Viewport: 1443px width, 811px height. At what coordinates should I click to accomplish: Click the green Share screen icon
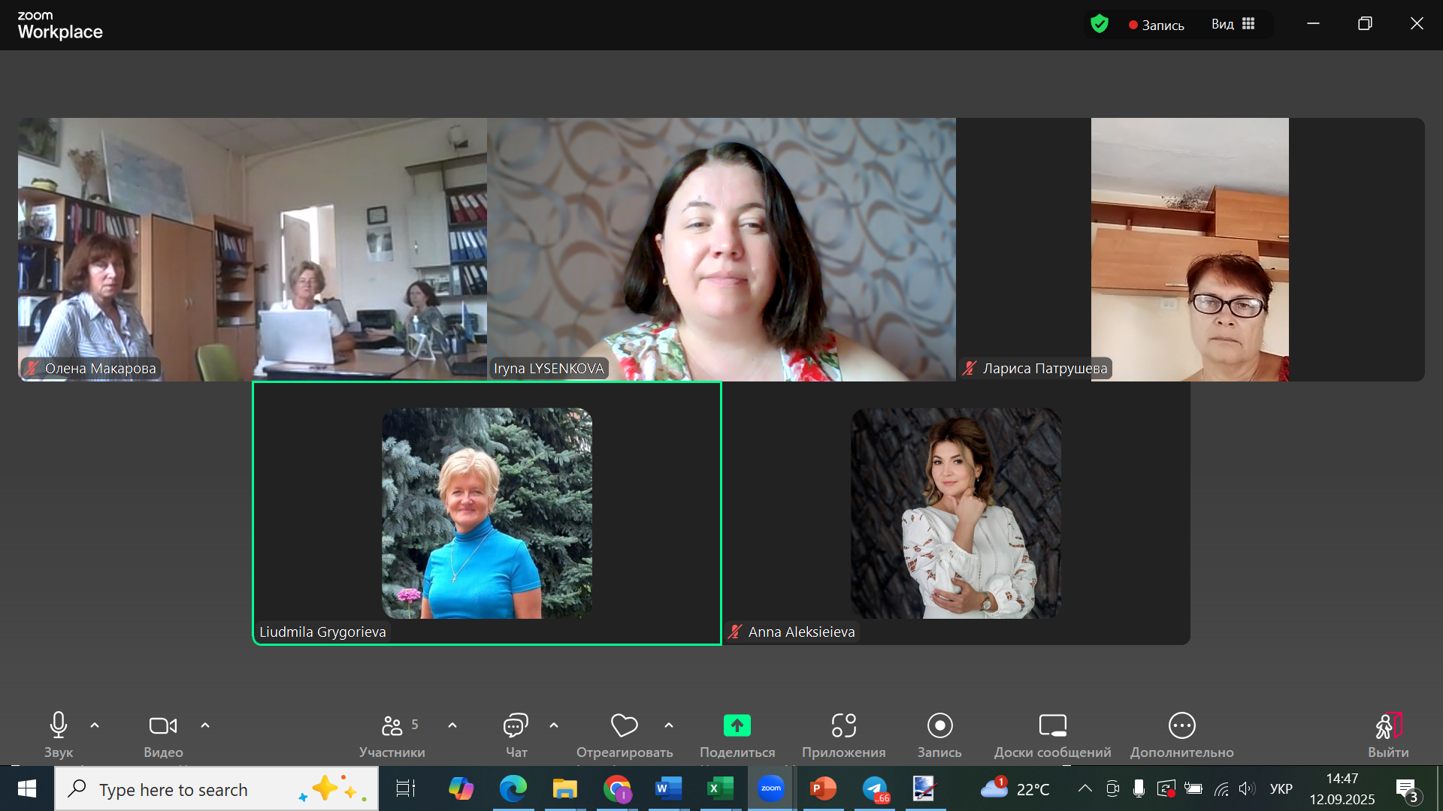pyautogui.click(x=737, y=726)
